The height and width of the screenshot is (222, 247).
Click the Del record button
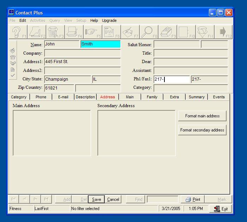pyautogui.click(x=80, y=199)
